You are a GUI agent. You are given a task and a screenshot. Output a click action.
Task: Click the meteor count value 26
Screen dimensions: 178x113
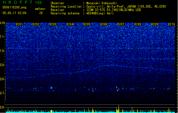[41, 13]
